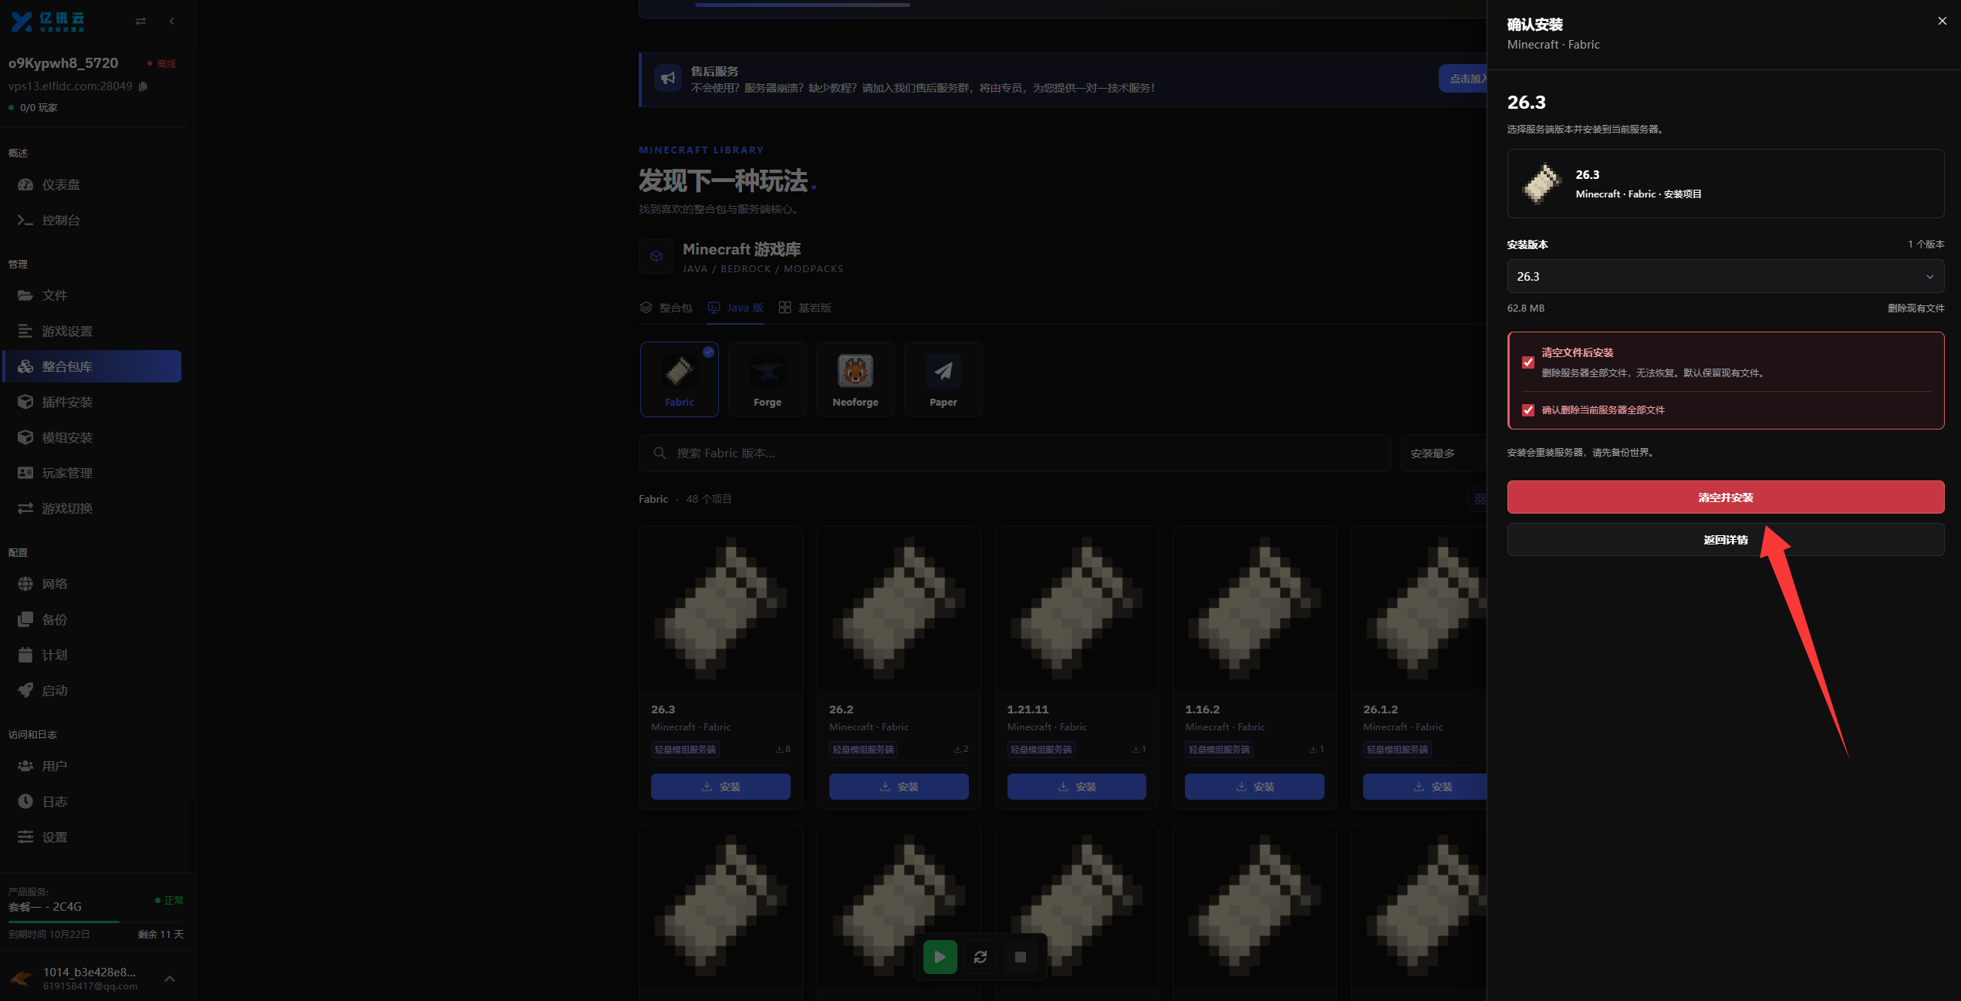Open the 用户 users page
The image size is (1961, 1001).
tap(93, 766)
